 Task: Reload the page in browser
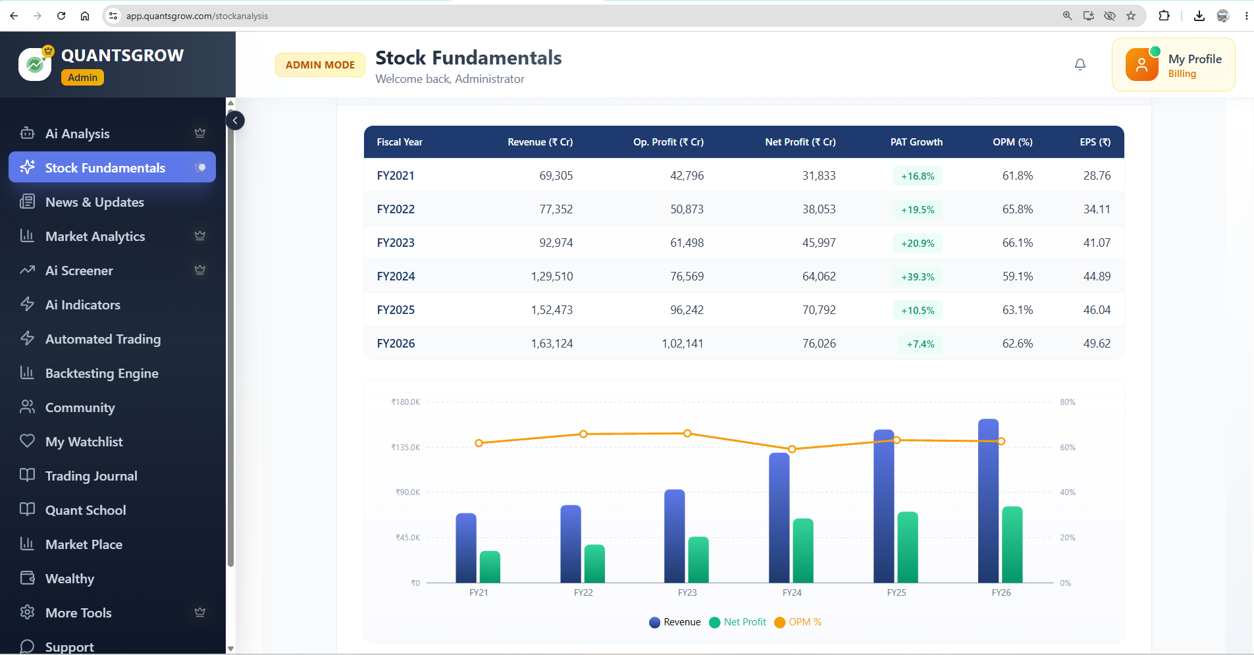click(61, 16)
